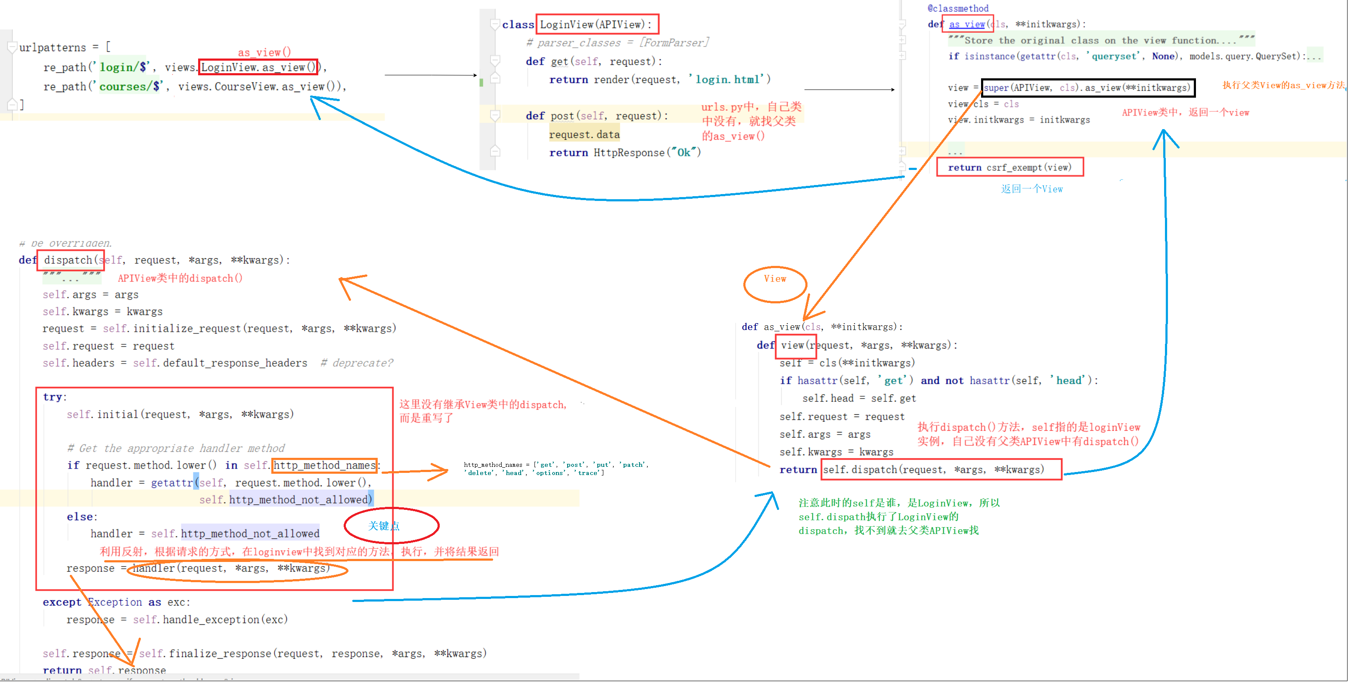
Task: Expand the folded ellipsis block above csrf_exempt return
Action: tap(902, 151)
